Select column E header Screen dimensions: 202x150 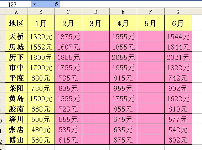pyautogui.click(x=123, y=12)
